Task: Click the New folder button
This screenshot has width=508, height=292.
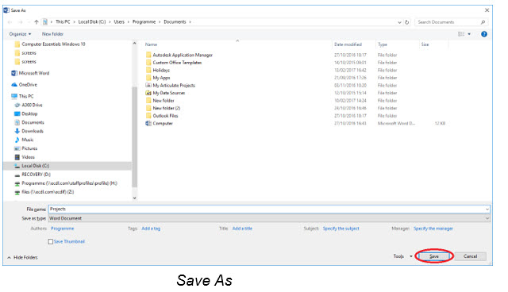Action: tap(52, 34)
